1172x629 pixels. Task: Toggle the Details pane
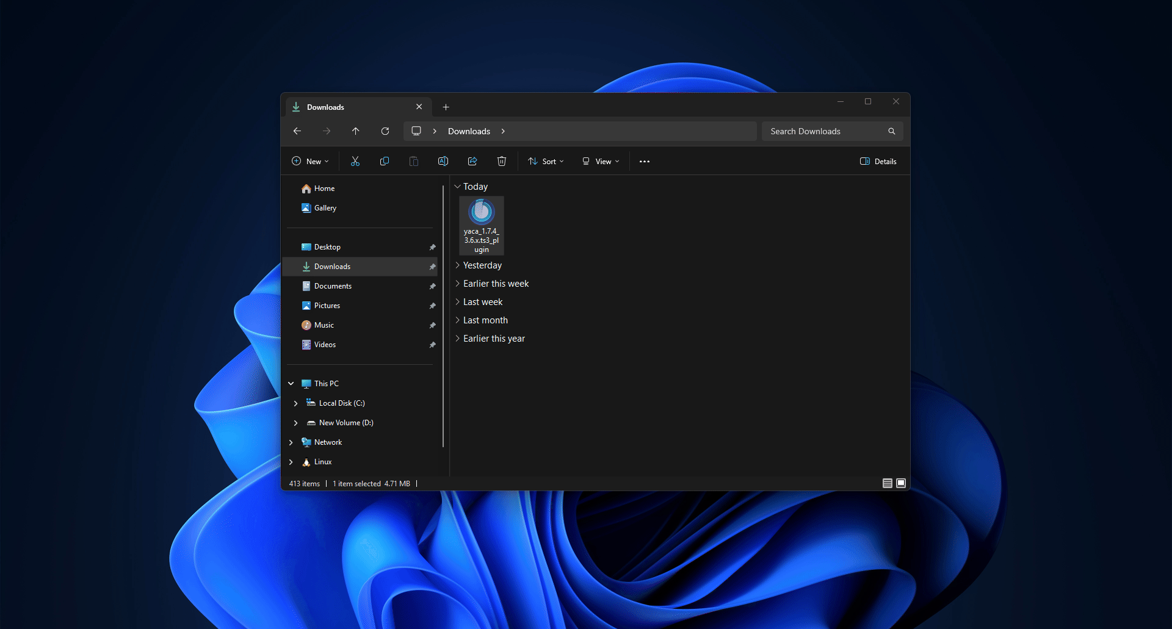[x=878, y=160]
